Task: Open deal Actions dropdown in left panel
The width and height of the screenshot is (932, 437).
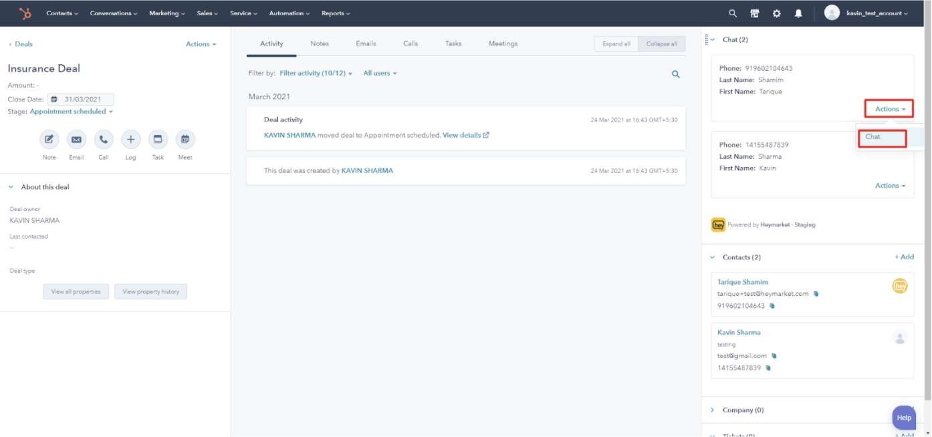Action: [x=201, y=44]
